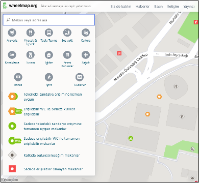This screenshot has width=199, height=183.
Task: Select the Alışveriş shopping category icon
Action: pos(12,33)
